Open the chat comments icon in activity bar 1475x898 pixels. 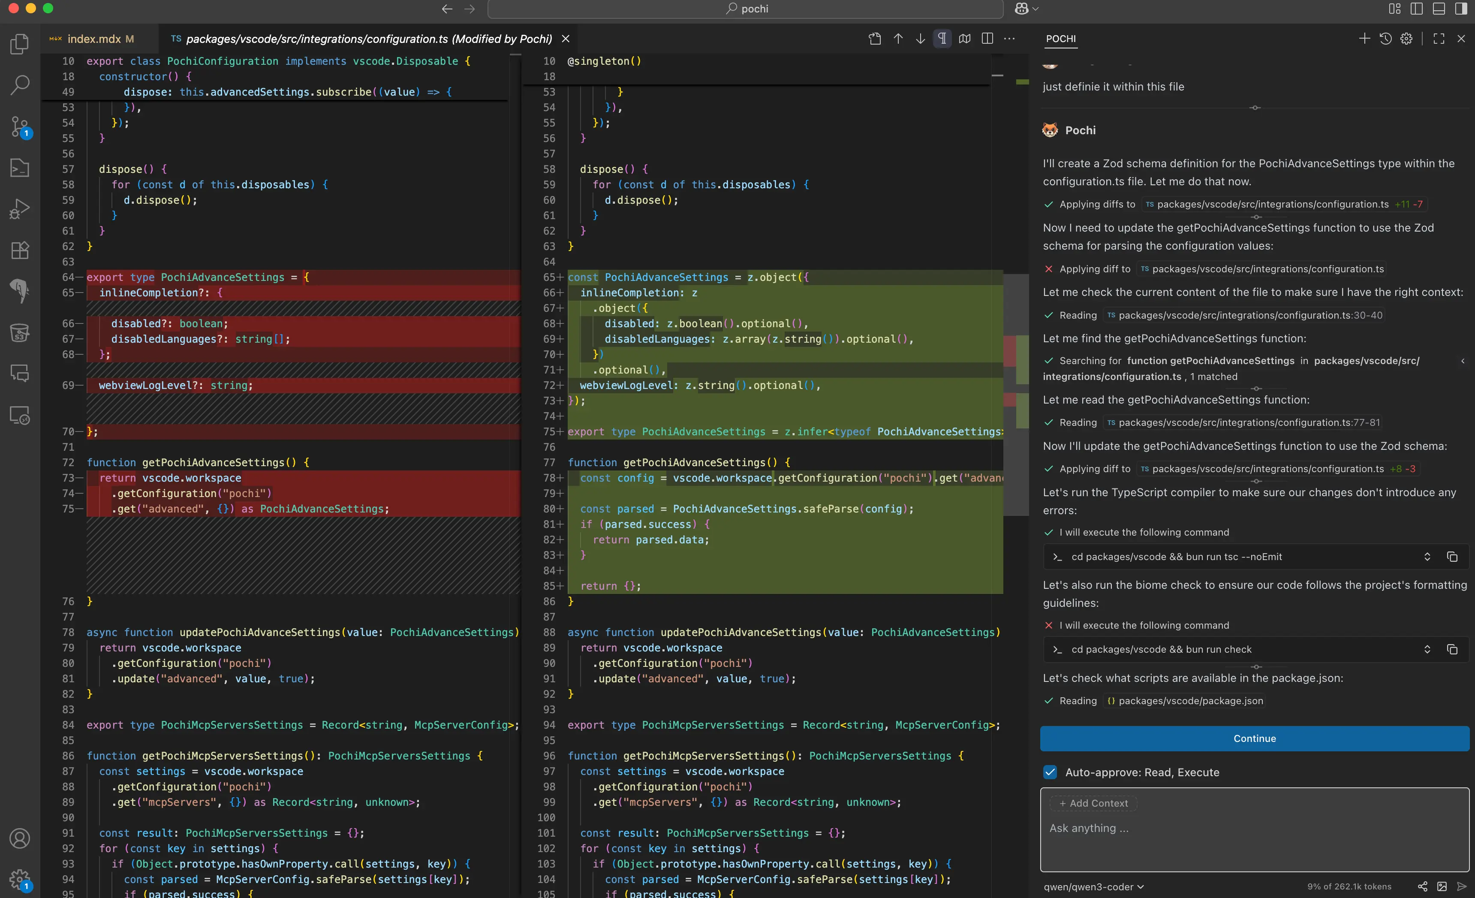(x=20, y=374)
